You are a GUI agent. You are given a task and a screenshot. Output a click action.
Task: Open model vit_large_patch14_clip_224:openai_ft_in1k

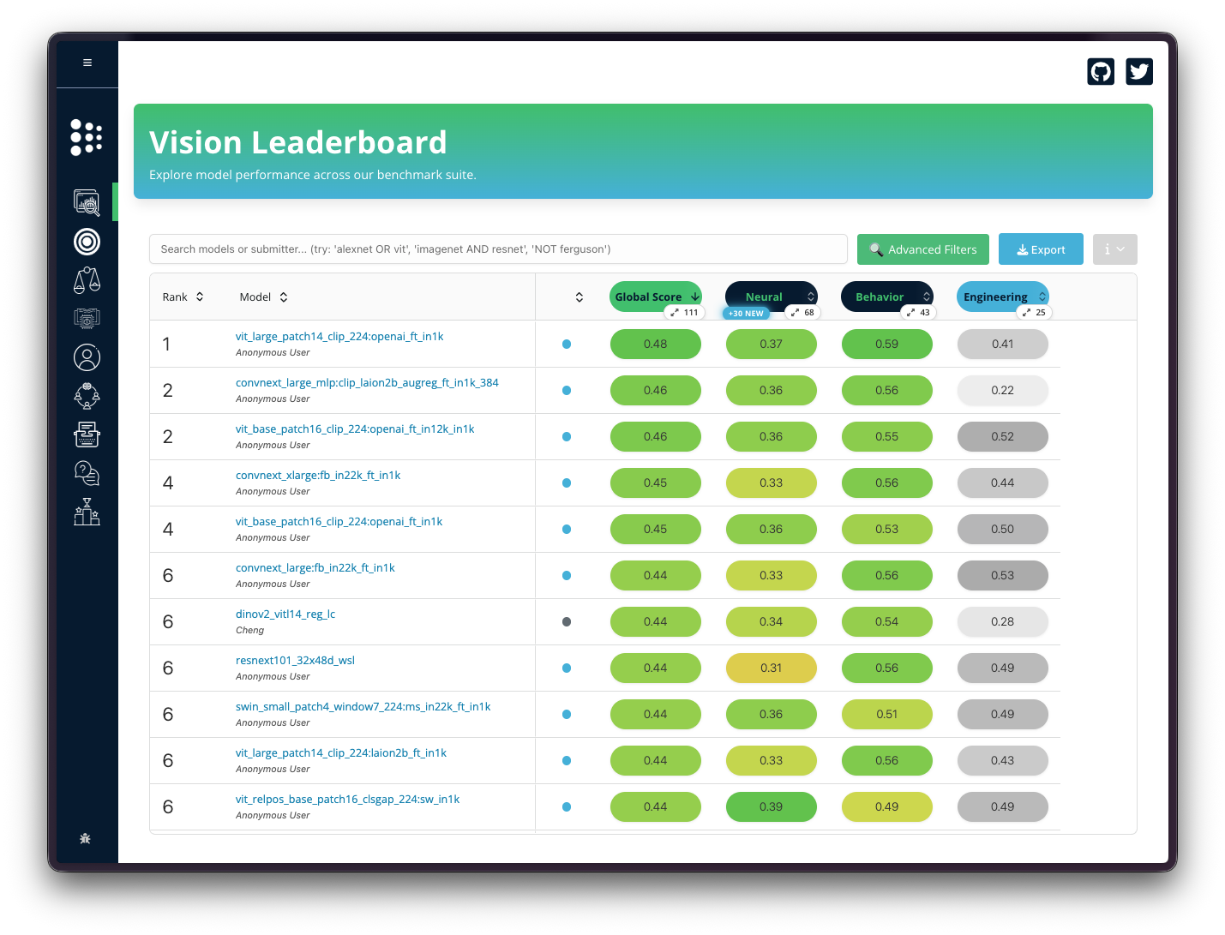pos(339,336)
